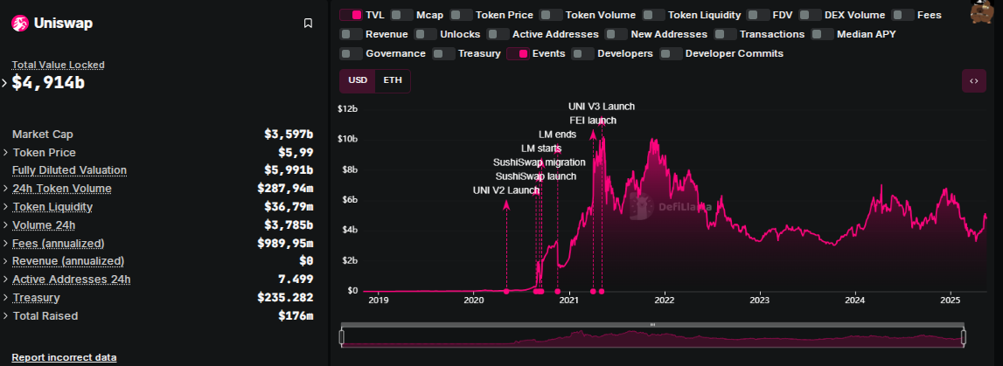This screenshot has height=366, width=1003.
Task: Enable the Fees chart series
Action: 902,15
